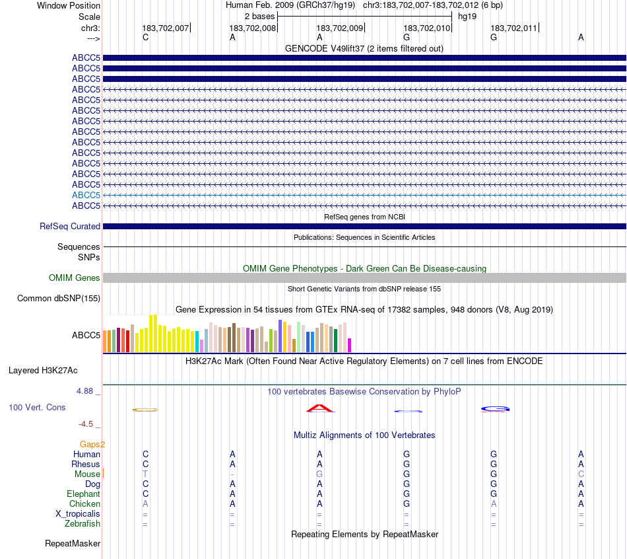Open the RefSeq Curated track label
627x559 pixels.
70,226
